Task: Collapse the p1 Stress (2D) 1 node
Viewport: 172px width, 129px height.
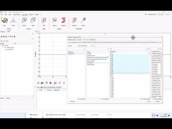Action: pyautogui.click(x=3, y=48)
